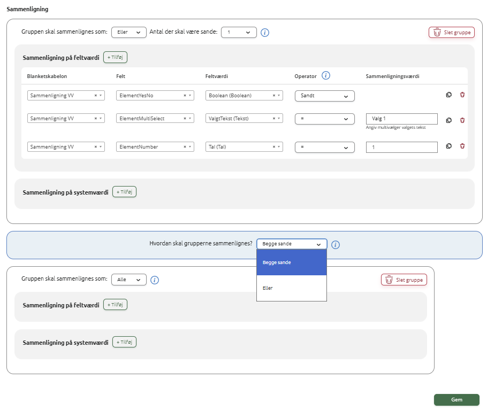Delete the ElementMultiSelect comparison row

(462, 120)
